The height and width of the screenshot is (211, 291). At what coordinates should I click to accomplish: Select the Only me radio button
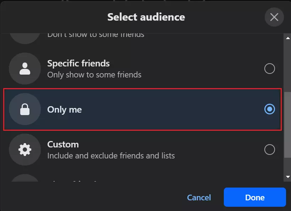tap(270, 109)
